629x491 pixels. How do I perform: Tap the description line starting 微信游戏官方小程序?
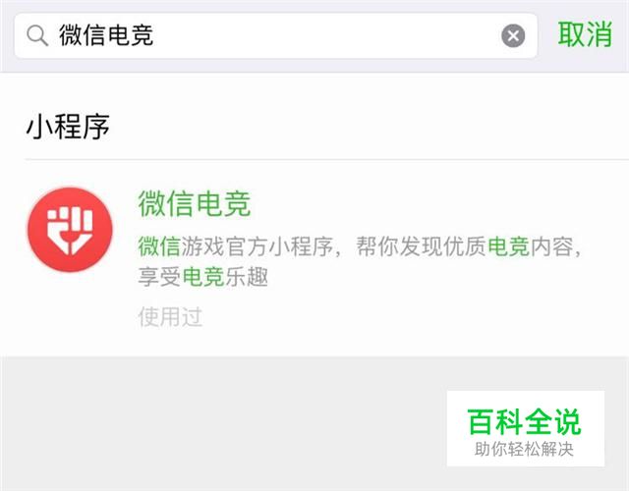(360, 246)
